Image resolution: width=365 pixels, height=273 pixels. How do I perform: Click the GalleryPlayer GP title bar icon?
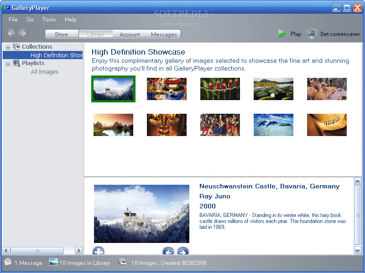[6, 7]
